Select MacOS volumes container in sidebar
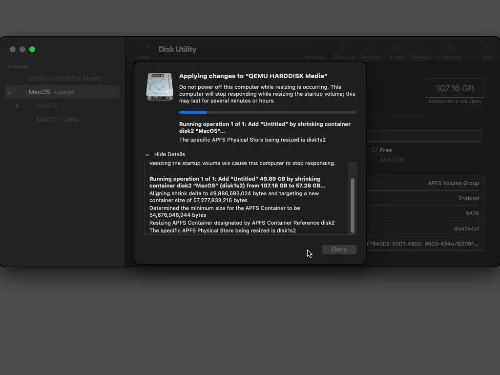500x375 pixels. [62, 92]
